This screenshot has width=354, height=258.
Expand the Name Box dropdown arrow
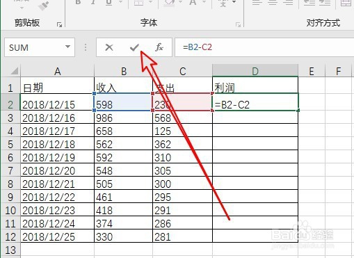click(x=67, y=47)
